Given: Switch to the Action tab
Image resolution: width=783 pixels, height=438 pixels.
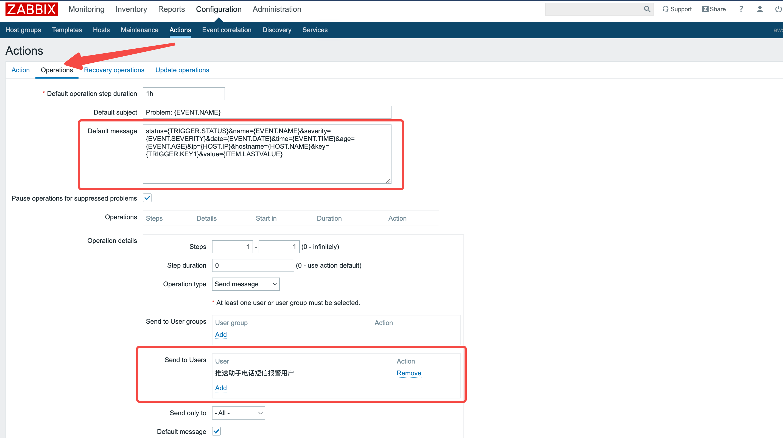Looking at the screenshot, I should [x=21, y=70].
